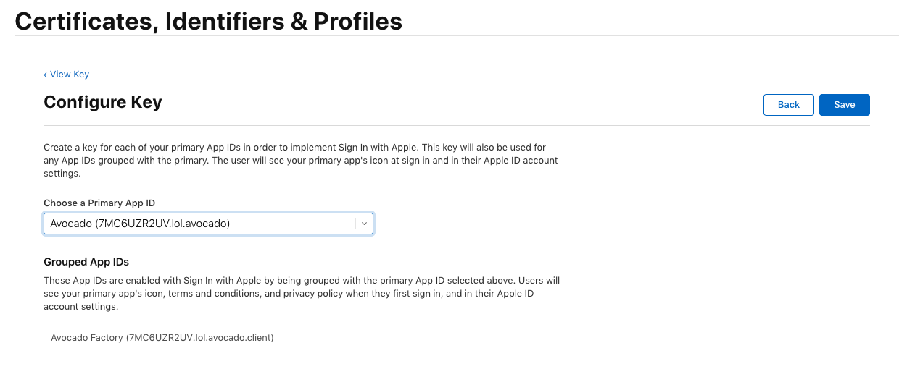Click the rule under the page title
915x390 pixels.
click(x=457, y=36)
